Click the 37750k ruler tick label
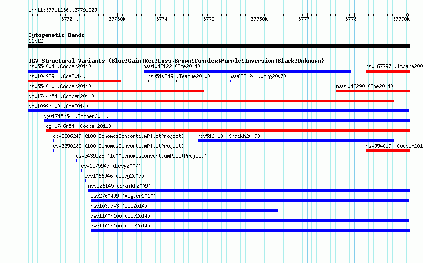This screenshot has width=423, height=263. pyautogui.click(x=212, y=19)
